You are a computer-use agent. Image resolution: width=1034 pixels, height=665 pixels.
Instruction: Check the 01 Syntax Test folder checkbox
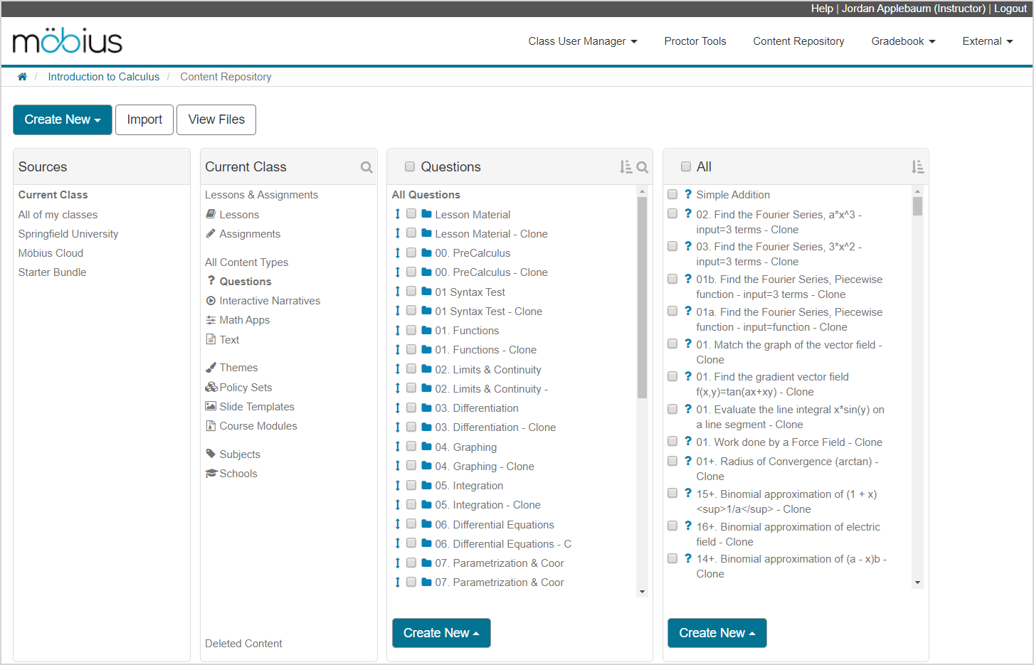411,292
